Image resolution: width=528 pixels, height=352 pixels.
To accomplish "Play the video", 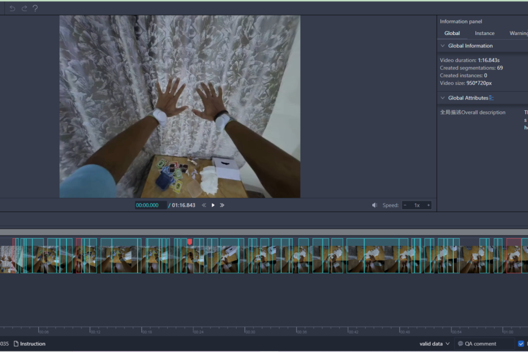I will [x=213, y=205].
